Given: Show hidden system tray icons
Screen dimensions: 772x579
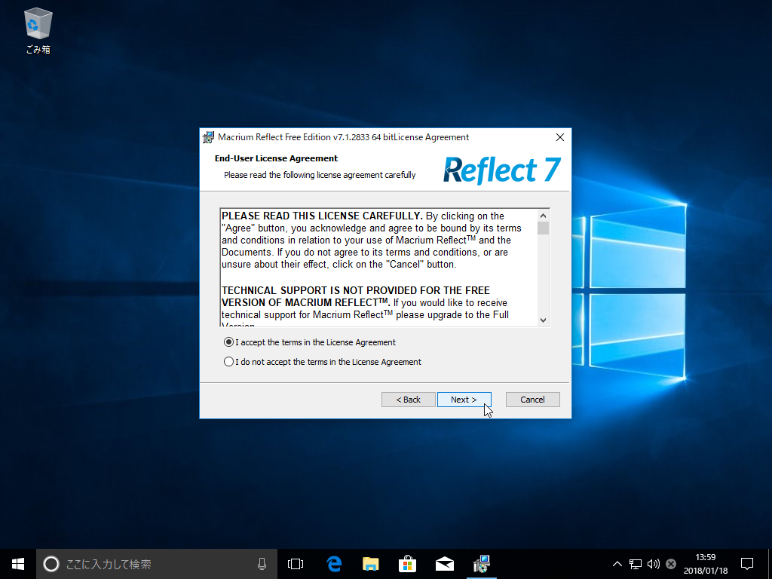Looking at the screenshot, I should [x=617, y=564].
